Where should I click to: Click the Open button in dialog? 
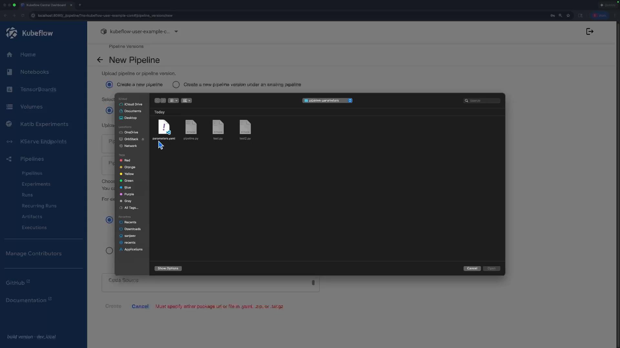(491, 268)
